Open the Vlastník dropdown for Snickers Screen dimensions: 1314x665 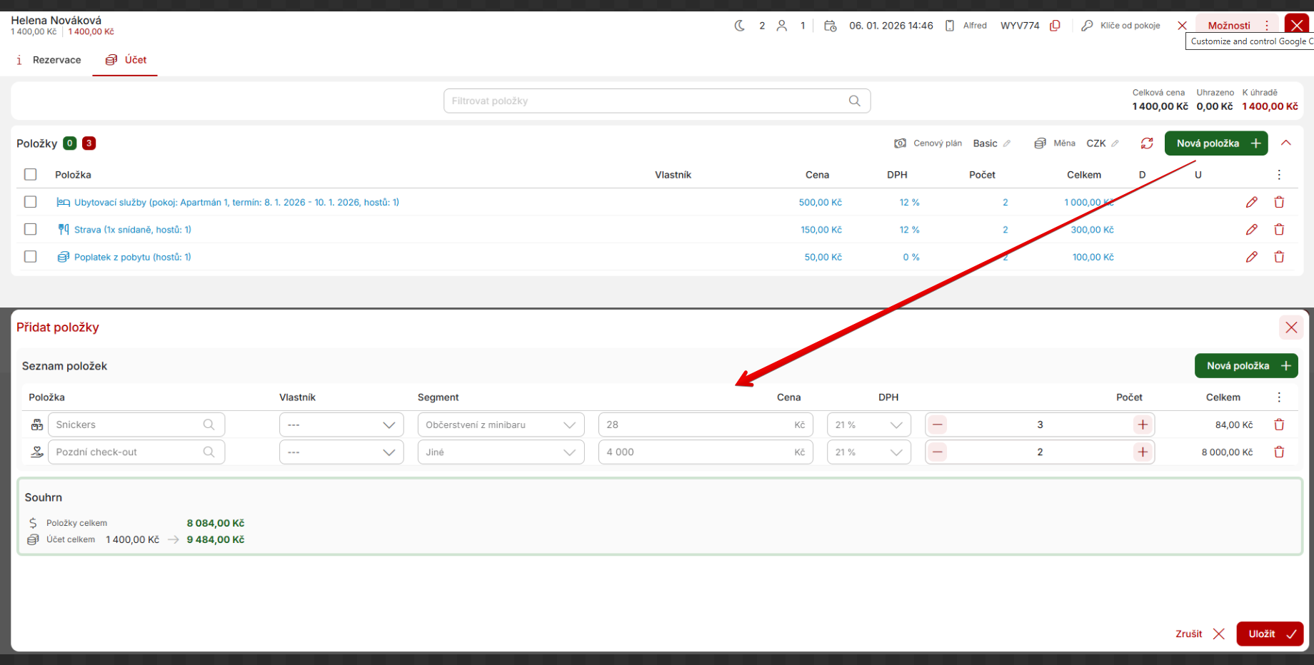point(341,425)
